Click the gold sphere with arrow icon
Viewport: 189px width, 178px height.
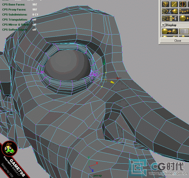click(184, 18)
